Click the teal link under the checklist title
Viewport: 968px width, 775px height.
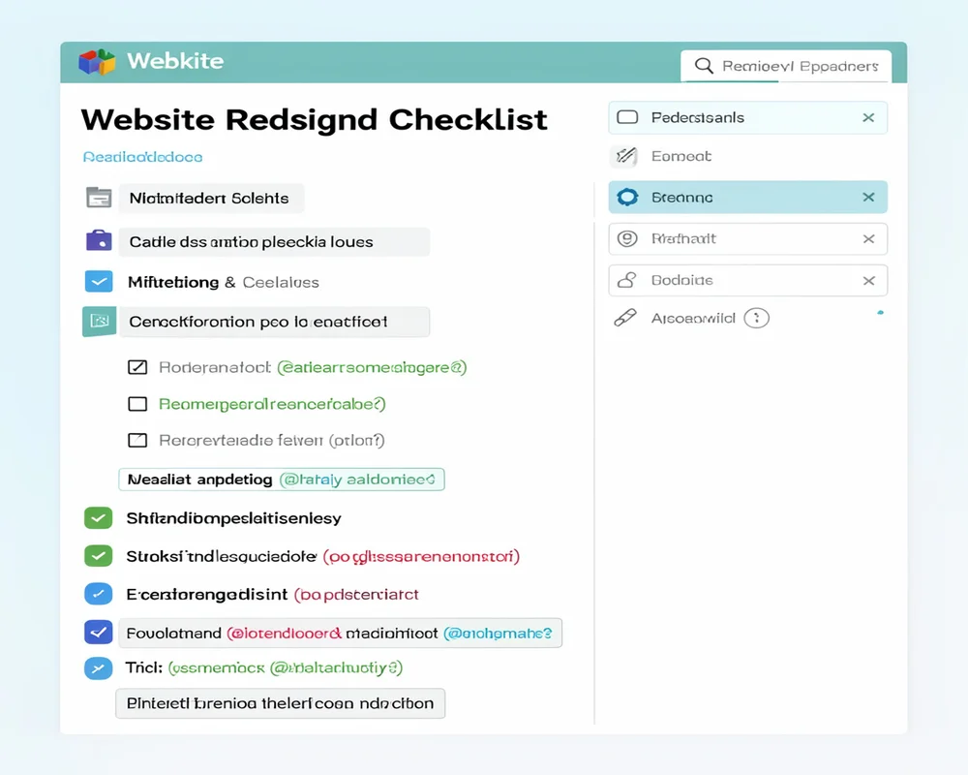[141, 156]
